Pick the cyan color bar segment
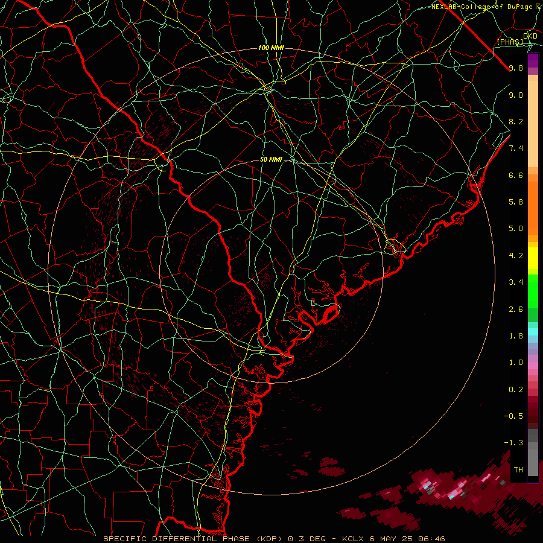Image resolution: width=543 pixels, height=543 pixels. point(533,332)
